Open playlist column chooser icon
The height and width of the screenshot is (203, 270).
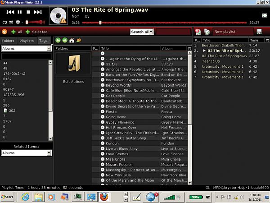click(x=267, y=40)
